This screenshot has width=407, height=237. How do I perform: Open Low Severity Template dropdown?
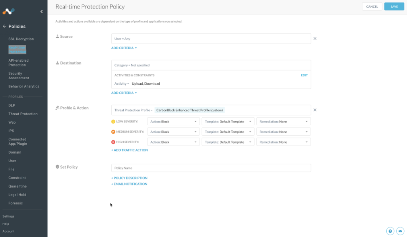coord(228,122)
